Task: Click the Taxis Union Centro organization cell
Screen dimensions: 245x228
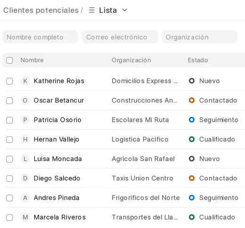Action: (142, 178)
